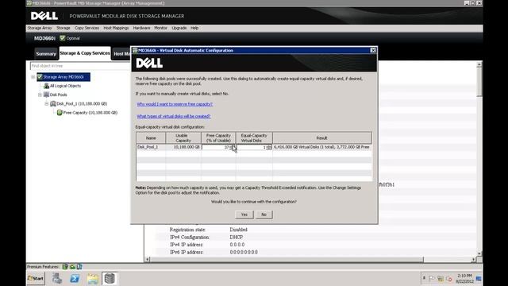Open 'What types of virtual disks will be created?' link
The height and width of the screenshot is (286, 508).
point(173,116)
